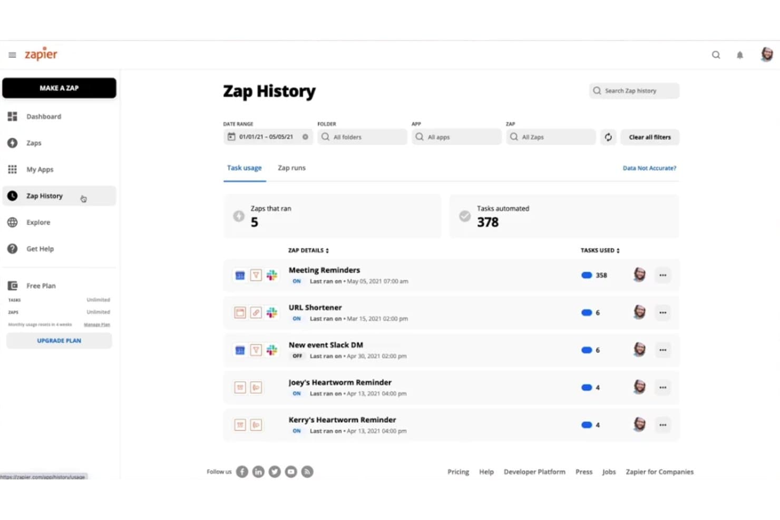Click Clear all filters
This screenshot has height=520, width=780.
[650, 137]
